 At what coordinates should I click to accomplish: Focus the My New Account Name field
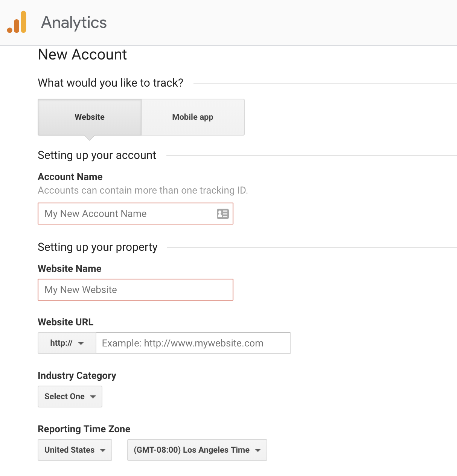128,214
